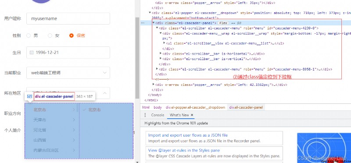Click the ellipsis beside the selected DOM row

pyautogui.click(x=142, y=23)
